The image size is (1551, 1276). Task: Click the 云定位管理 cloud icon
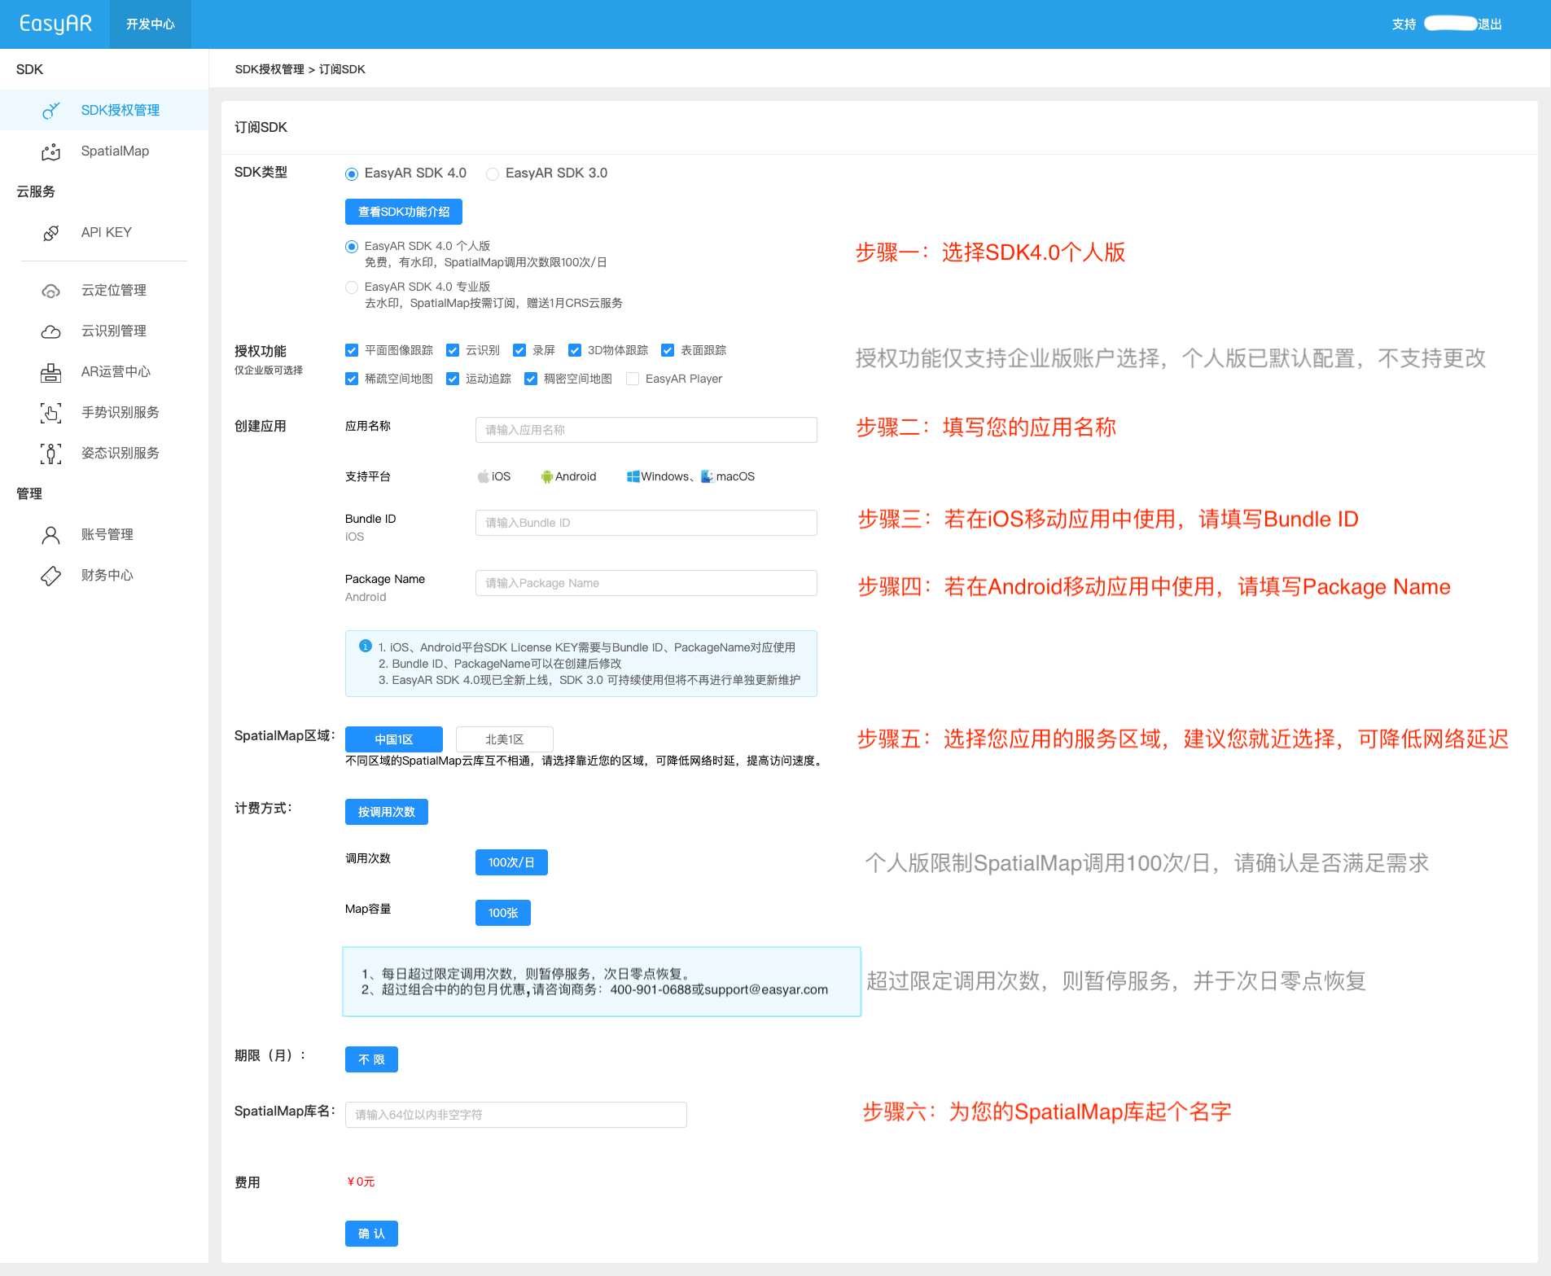click(50, 291)
